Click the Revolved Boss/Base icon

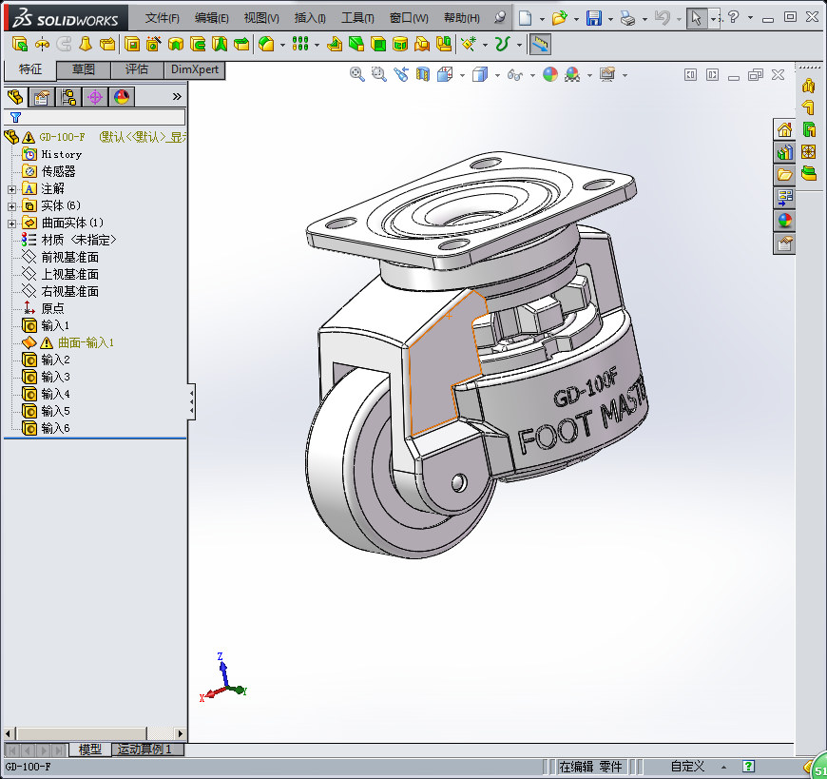tap(42, 45)
